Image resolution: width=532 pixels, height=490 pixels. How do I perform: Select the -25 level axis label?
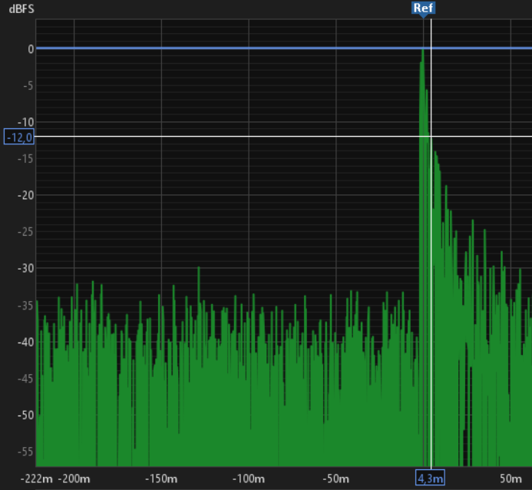click(x=25, y=232)
